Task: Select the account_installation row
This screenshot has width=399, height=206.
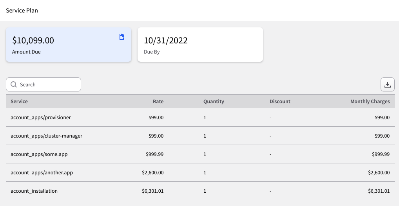Action: click(200, 191)
